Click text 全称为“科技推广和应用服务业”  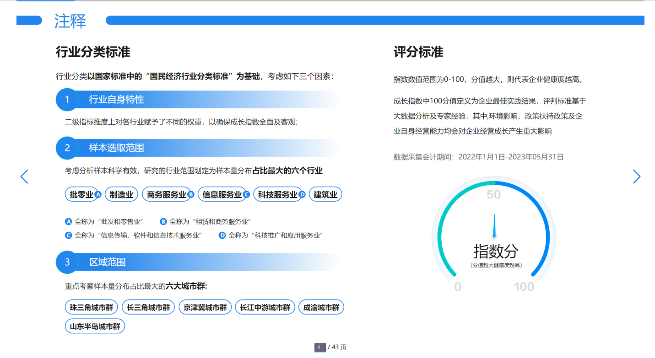click(x=276, y=235)
